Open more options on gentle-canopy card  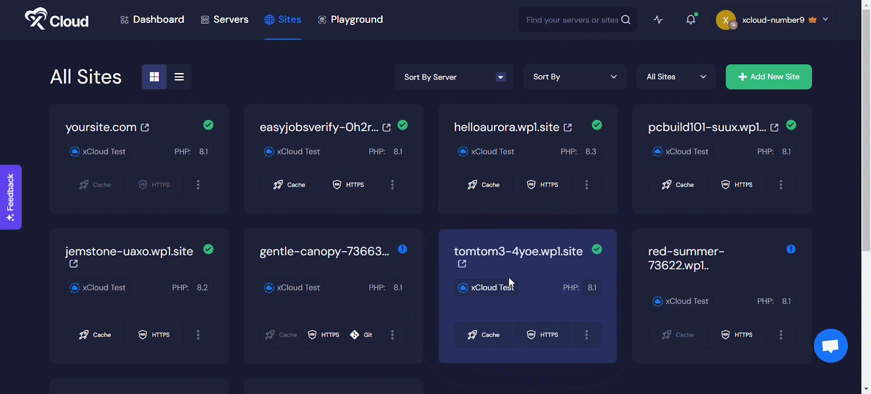(392, 335)
